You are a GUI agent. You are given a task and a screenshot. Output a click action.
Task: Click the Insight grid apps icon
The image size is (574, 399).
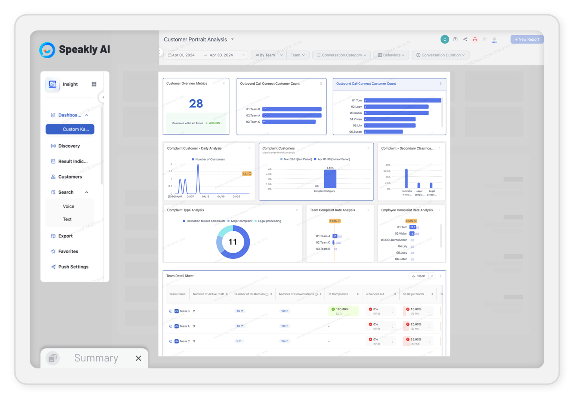coord(94,84)
